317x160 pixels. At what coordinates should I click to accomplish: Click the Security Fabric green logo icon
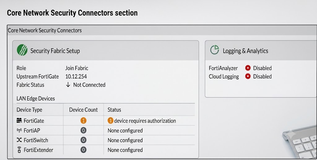click(x=22, y=50)
